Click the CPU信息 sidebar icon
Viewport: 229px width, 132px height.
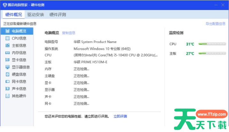[7, 38]
